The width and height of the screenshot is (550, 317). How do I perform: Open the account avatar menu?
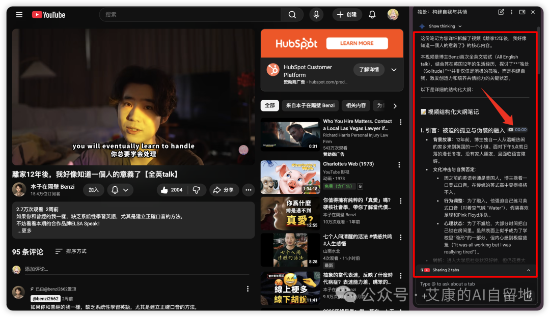click(393, 14)
